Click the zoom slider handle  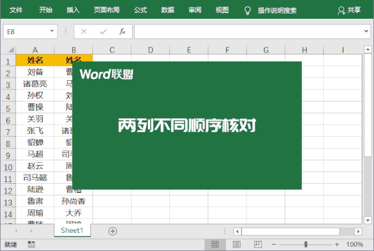305,244
